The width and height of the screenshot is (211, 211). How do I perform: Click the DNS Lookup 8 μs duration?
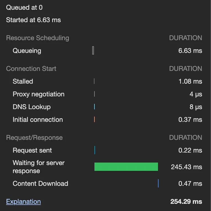coord(196,107)
